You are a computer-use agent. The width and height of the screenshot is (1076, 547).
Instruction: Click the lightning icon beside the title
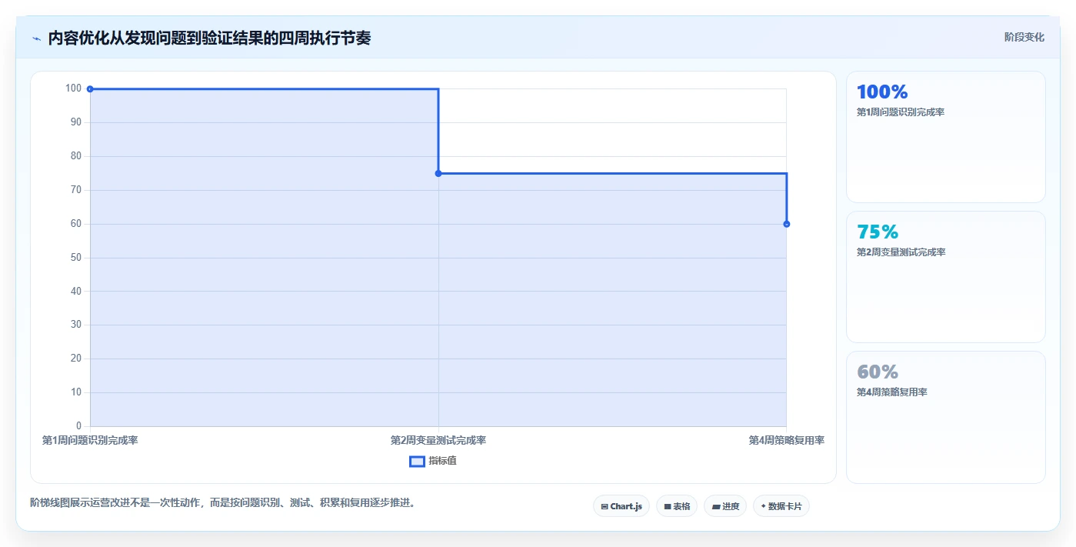click(x=37, y=38)
